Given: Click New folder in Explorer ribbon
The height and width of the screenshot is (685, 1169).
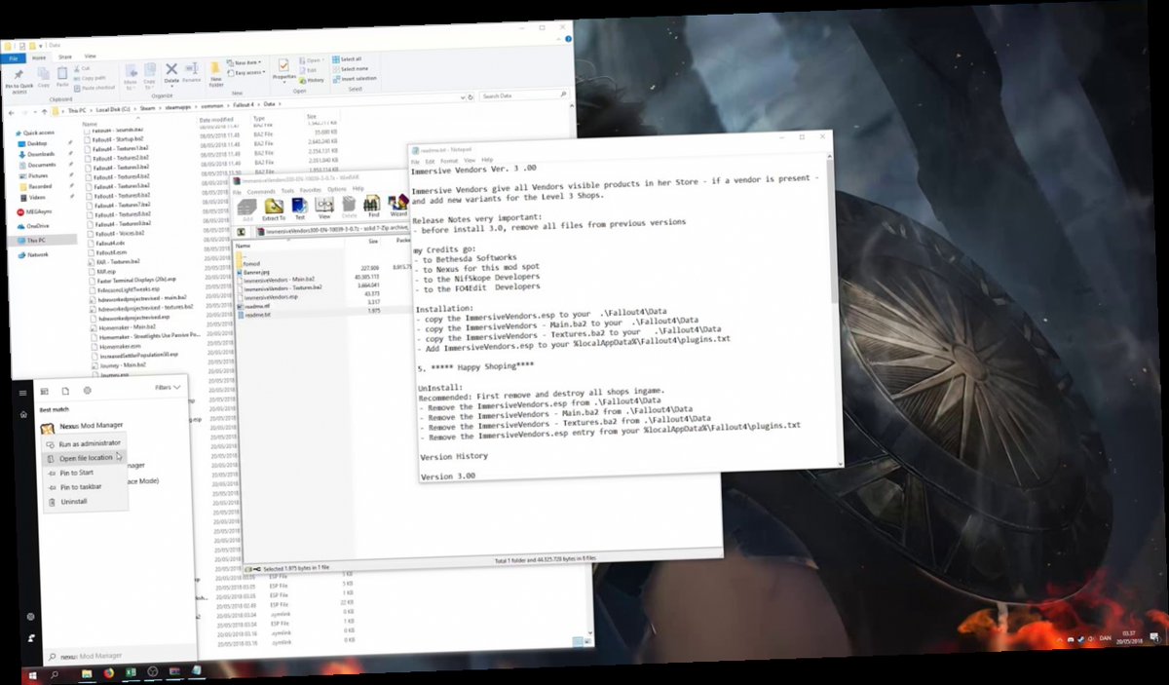Looking at the screenshot, I should coord(216,74).
